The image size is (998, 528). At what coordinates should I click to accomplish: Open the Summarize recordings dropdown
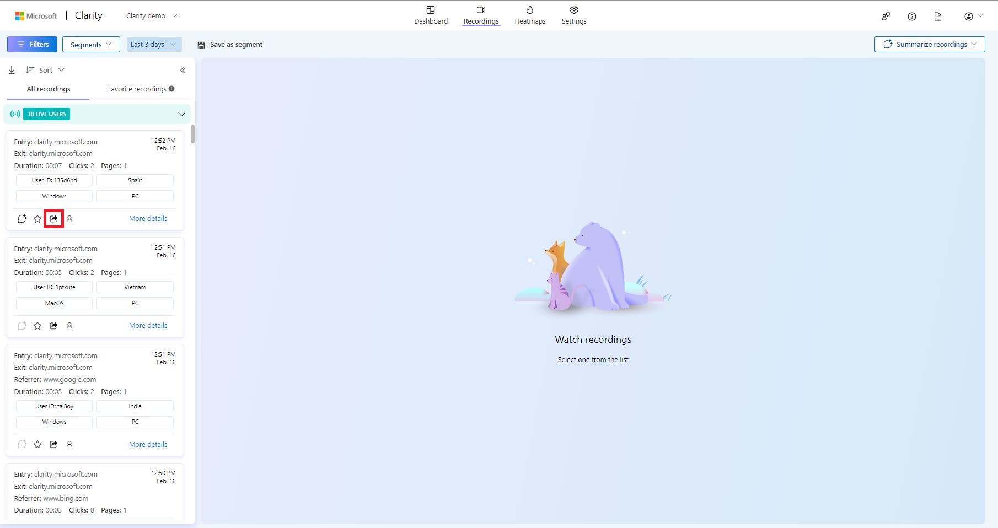(x=930, y=44)
